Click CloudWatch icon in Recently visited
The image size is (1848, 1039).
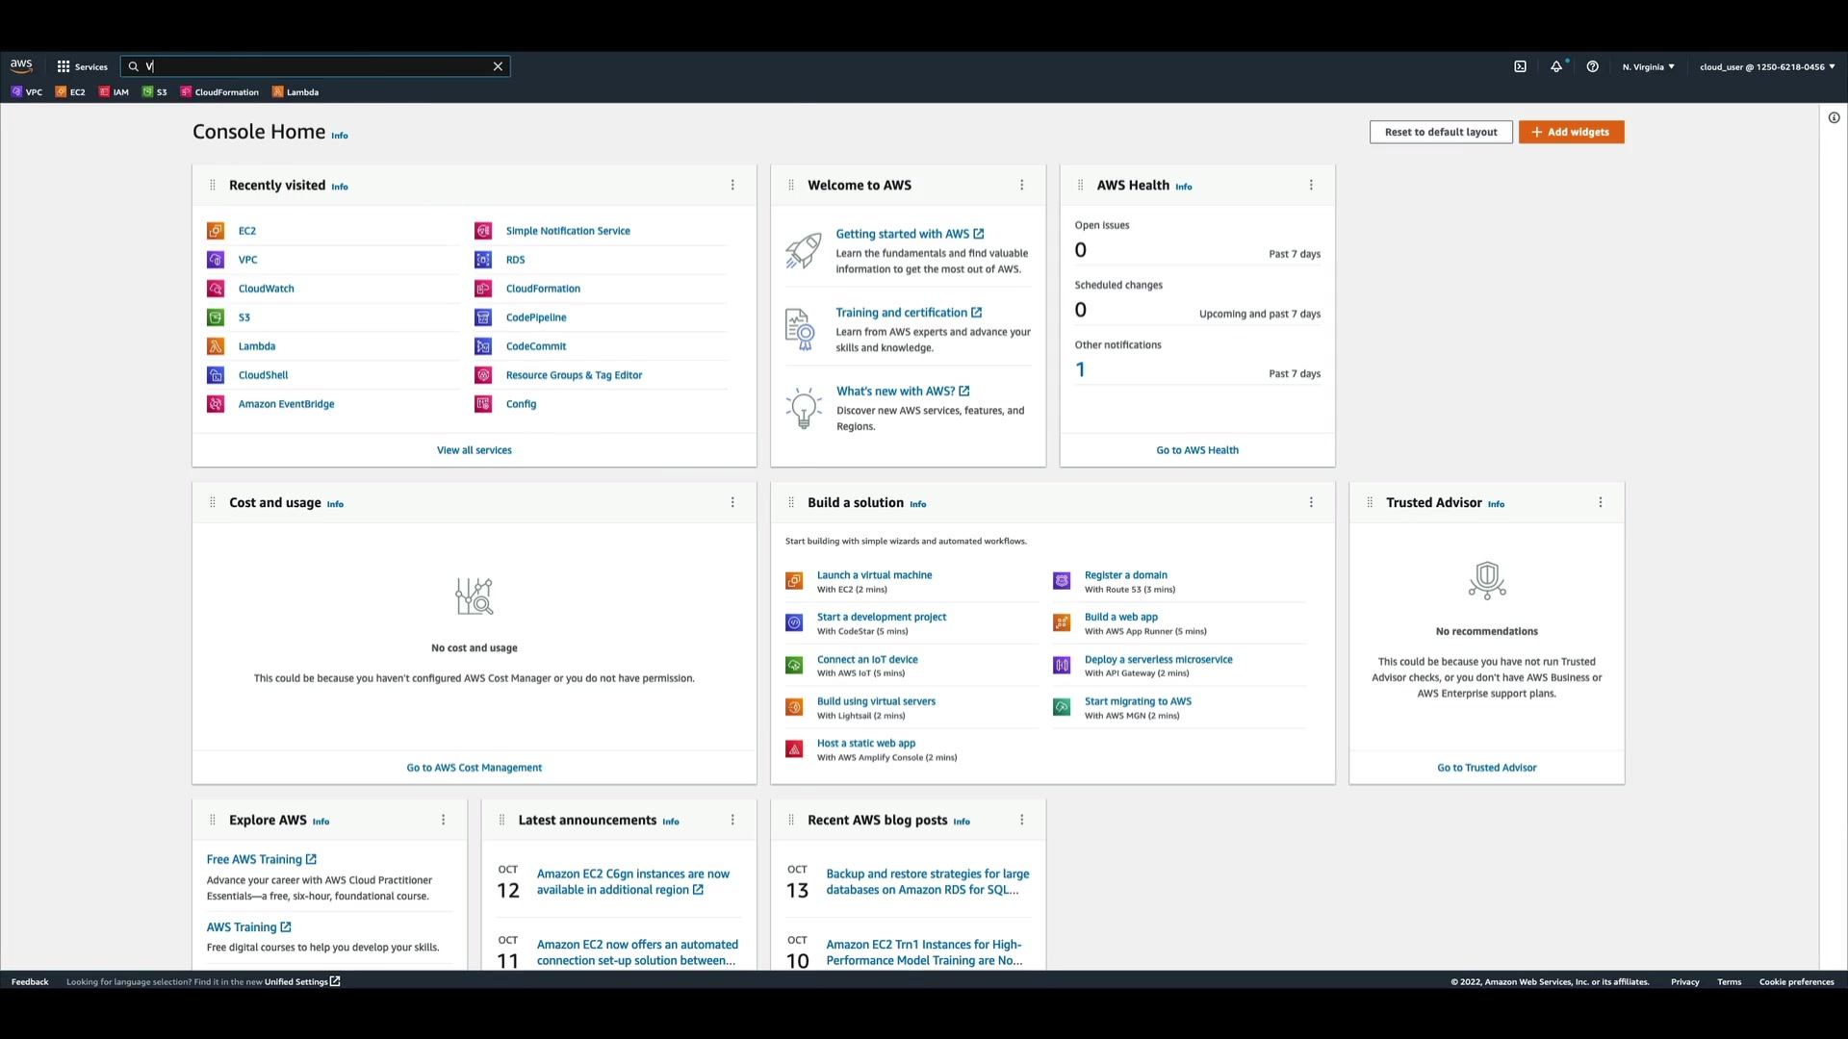pos(216,289)
